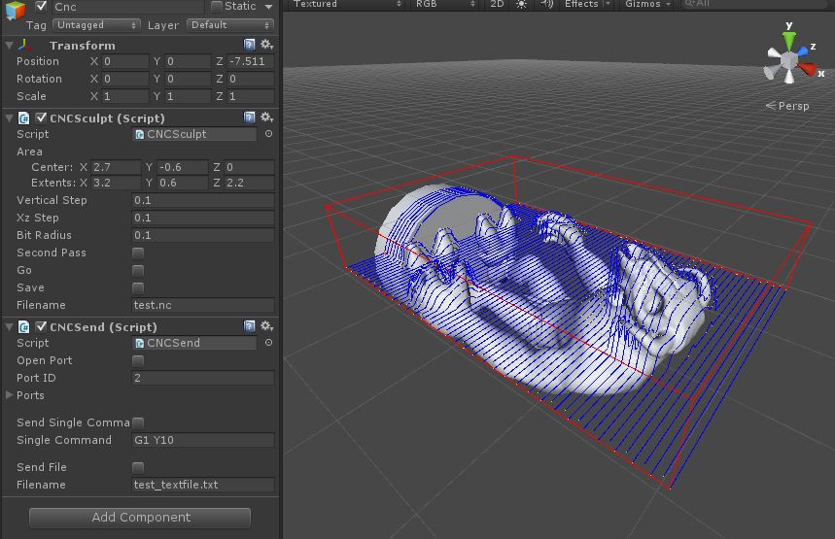Click the Extents Z 2.2 field
This screenshot has width=835, height=539.
(249, 183)
